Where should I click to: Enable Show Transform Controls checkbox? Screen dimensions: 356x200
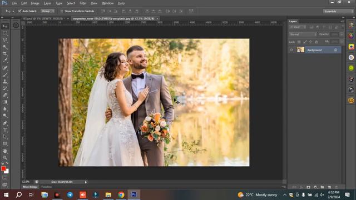62,11
